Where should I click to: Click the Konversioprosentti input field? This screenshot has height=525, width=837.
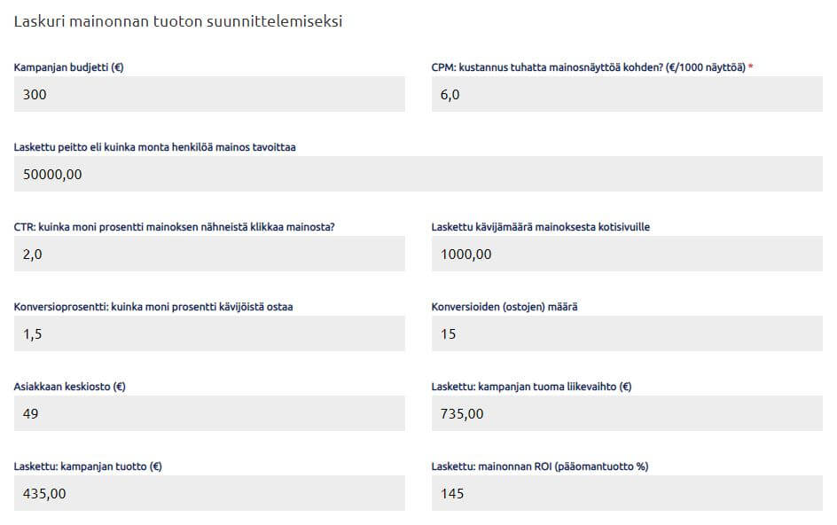tap(208, 333)
